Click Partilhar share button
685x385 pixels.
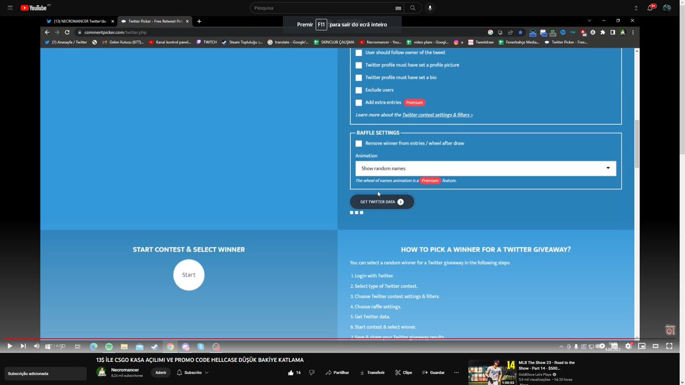[337, 372]
